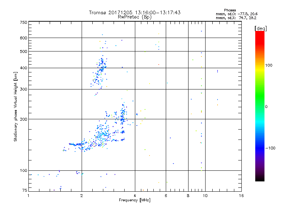Click the y-axis tick label '400'
Image resolution: width=284 pixels, height=213 pixels.
coord(23,68)
